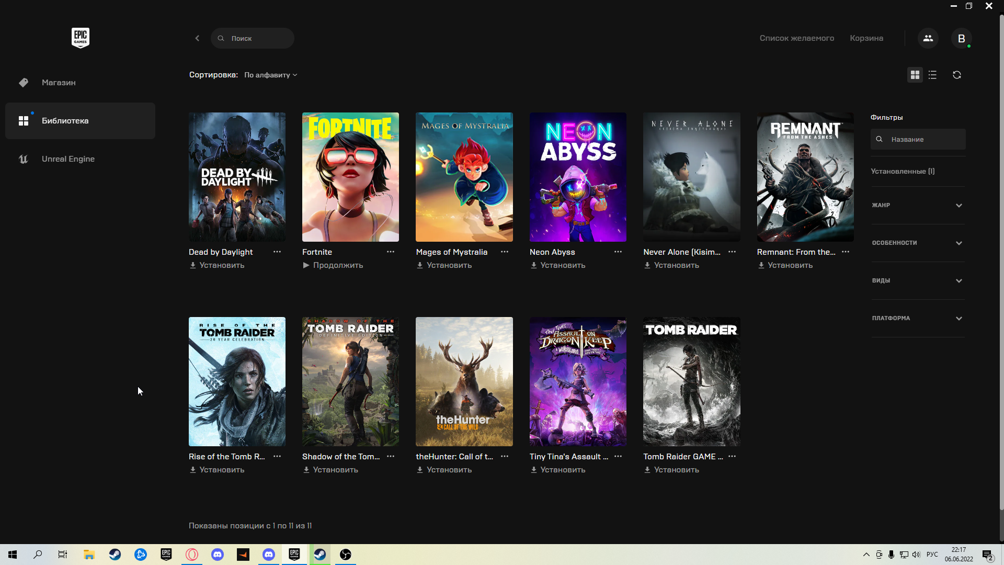This screenshot has width=1004, height=565.
Task: Open taskbar search icon
Action: tap(38, 555)
